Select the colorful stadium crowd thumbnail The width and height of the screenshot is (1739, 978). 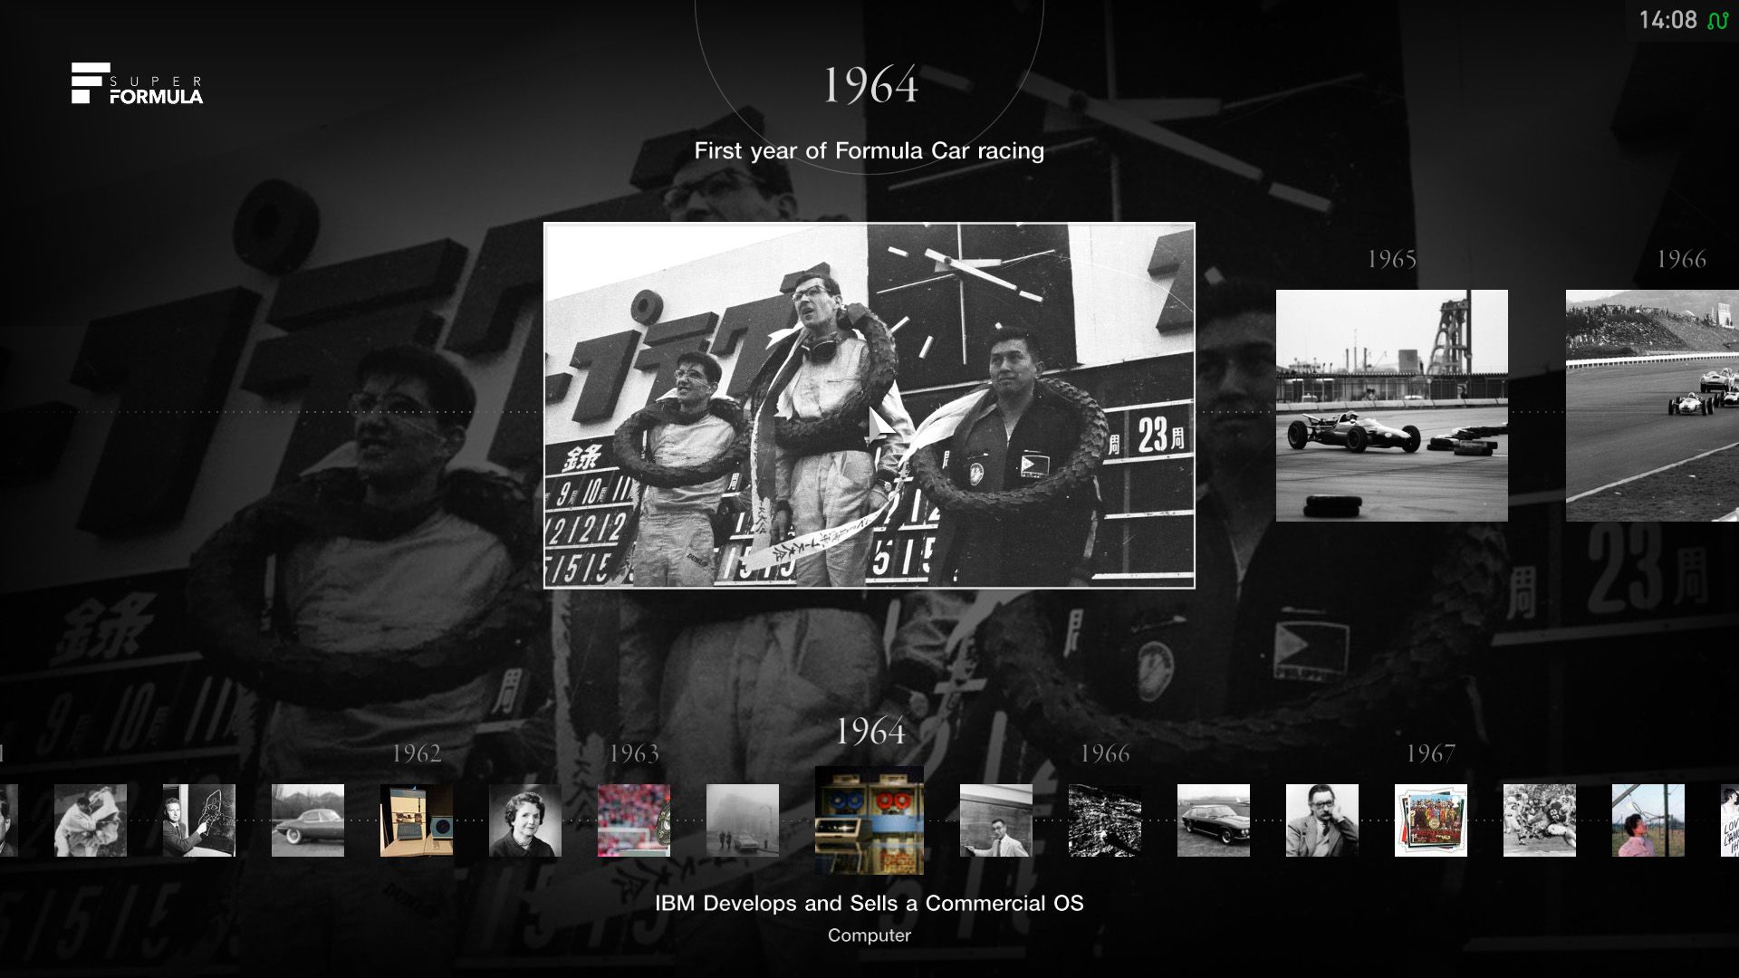(634, 820)
